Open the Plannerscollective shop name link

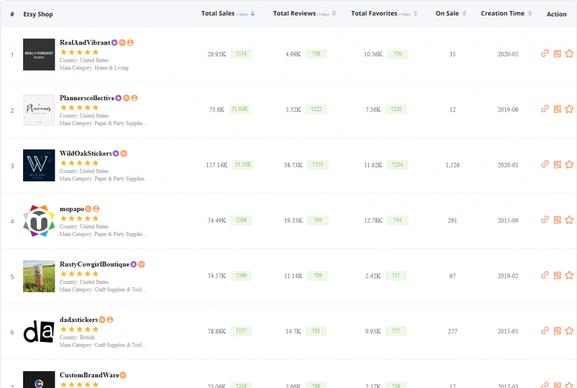87,98
